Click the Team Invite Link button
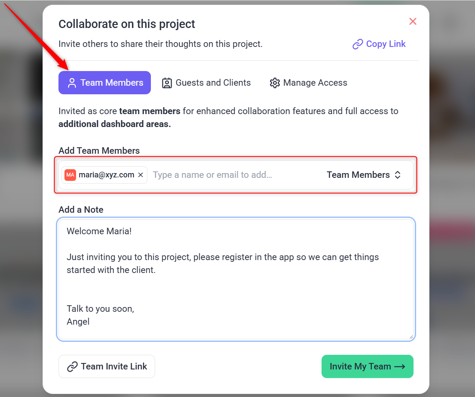Image resolution: width=475 pixels, height=397 pixels. 107,366
